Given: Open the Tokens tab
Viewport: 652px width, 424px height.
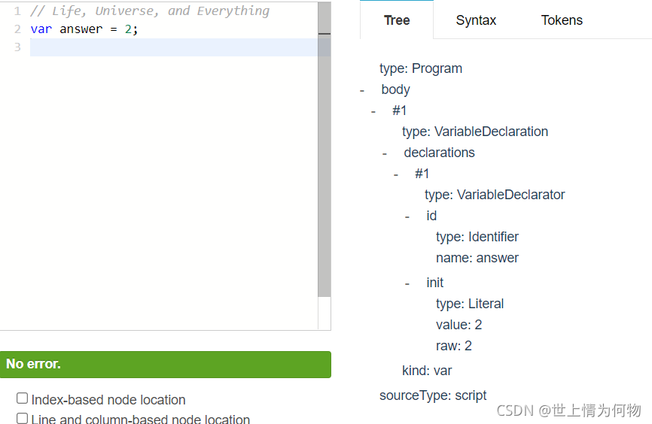Looking at the screenshot, I should (562, 20).
